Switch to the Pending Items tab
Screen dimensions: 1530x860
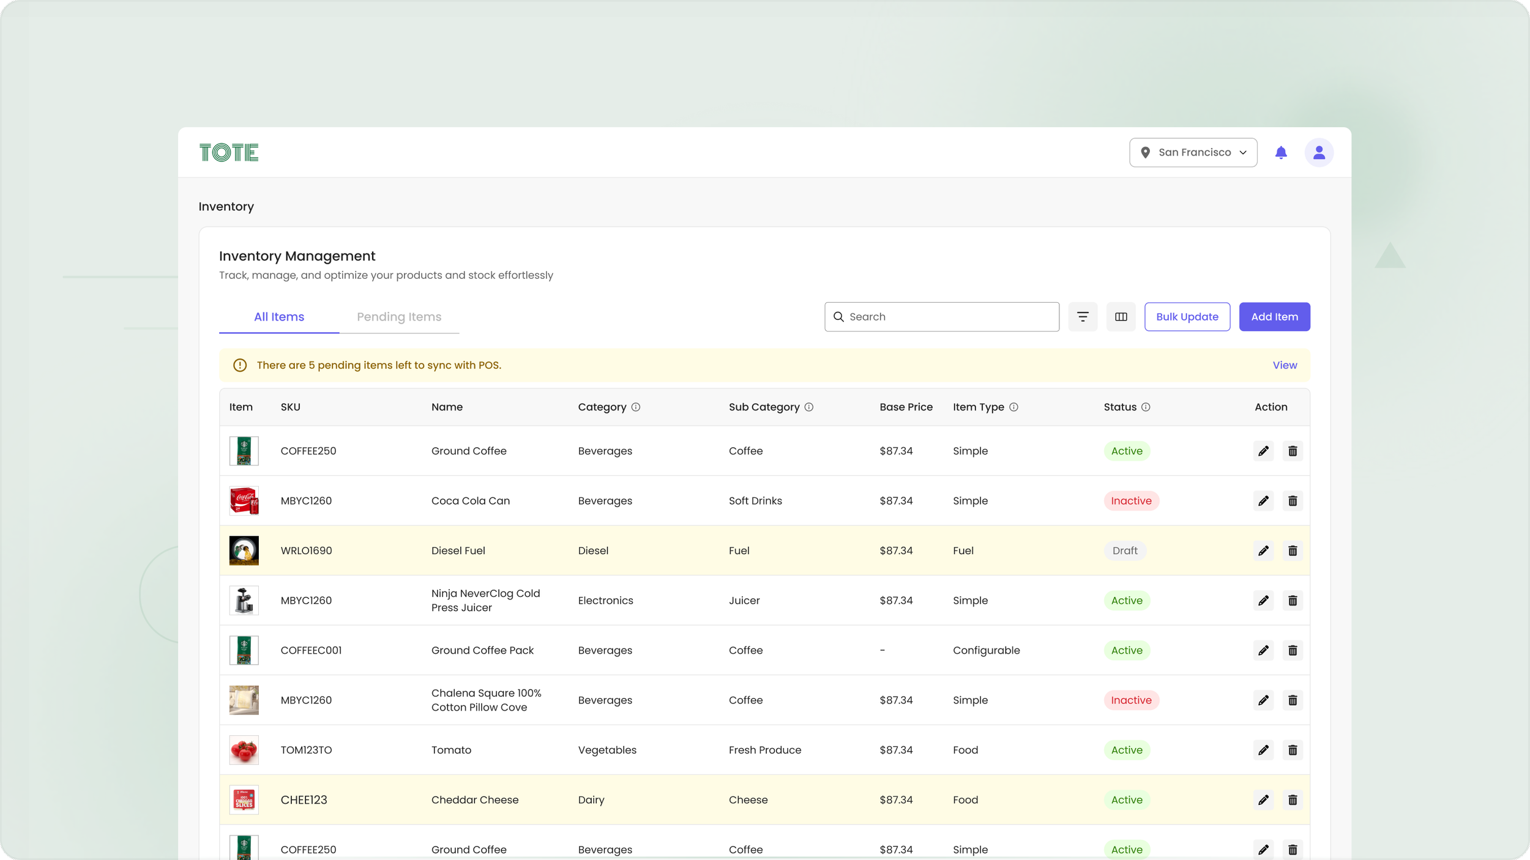tap(399, 317)
